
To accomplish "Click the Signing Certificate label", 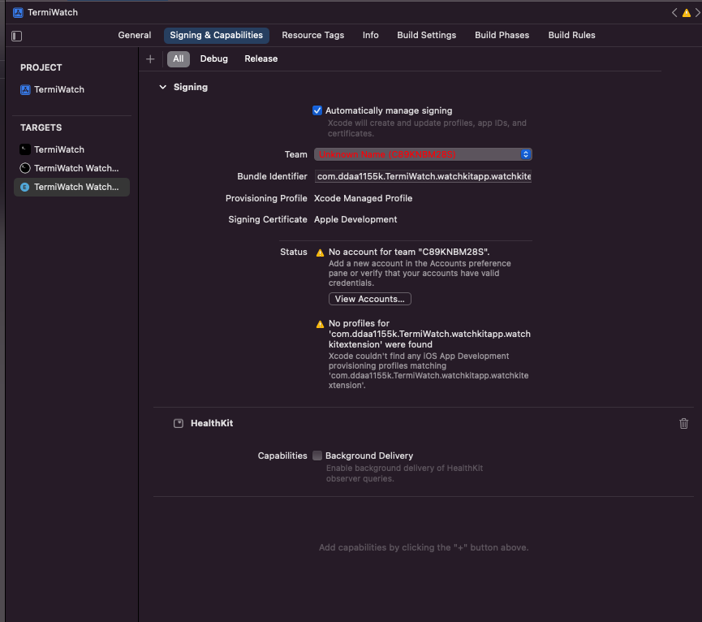I will [x=268, y=219].
